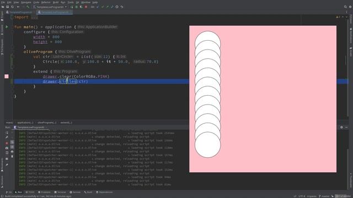The width and height of the screenshot is (353, 198).
Task: Hide the Run tool window
Action: click(346, 127)
